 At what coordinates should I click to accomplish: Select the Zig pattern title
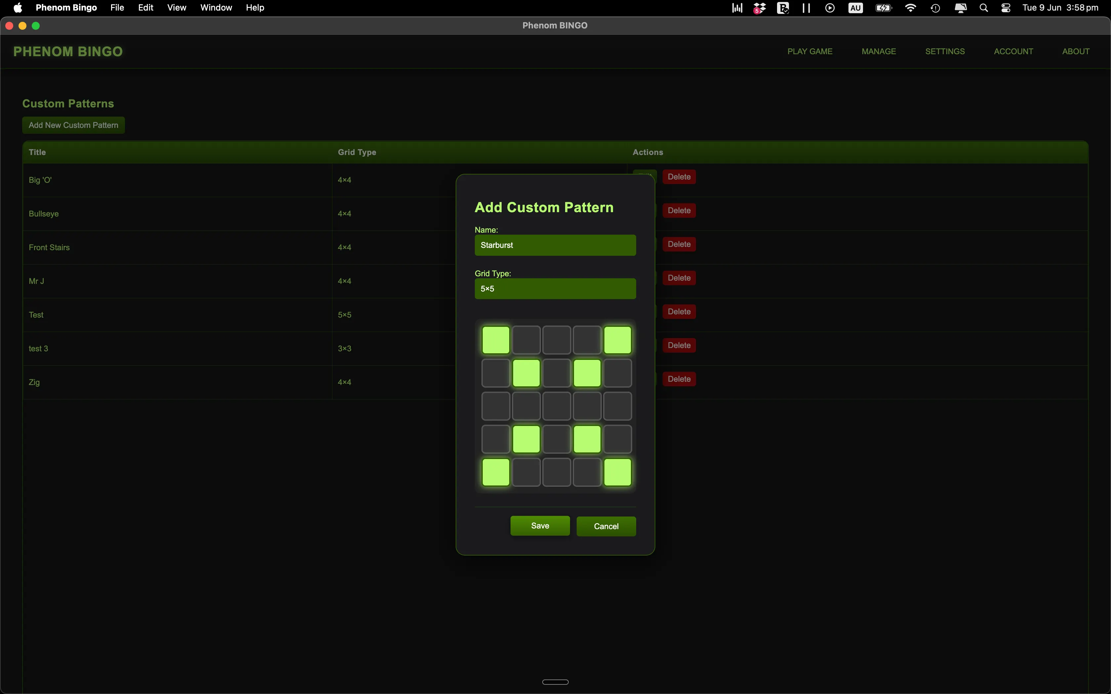pyautogui.click(x=34, y=382)
